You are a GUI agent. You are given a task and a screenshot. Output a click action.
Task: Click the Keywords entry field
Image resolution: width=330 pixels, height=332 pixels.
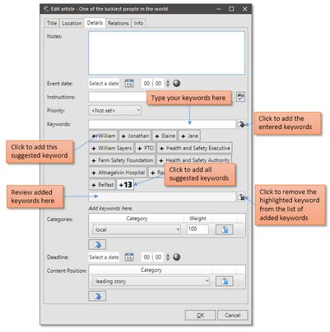tap(162, 124)
